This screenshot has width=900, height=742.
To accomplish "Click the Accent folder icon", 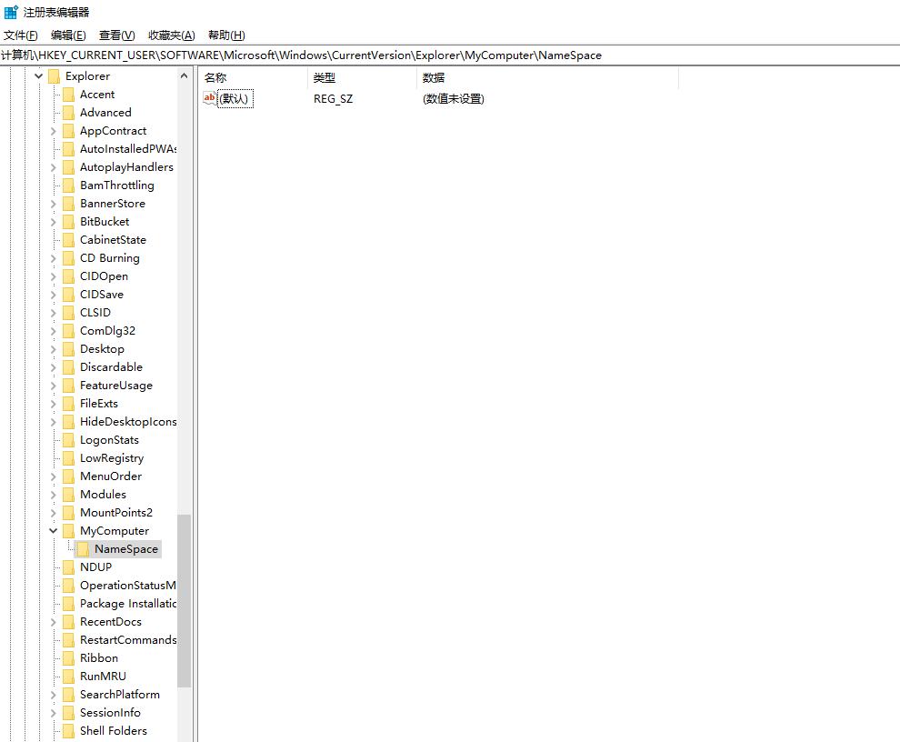I will [x=68, y=95].
